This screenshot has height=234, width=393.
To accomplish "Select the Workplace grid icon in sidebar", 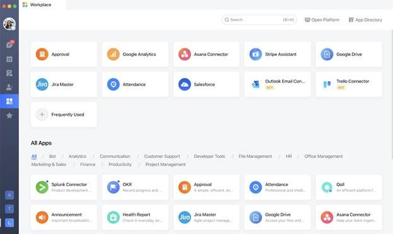I will 9,101.
